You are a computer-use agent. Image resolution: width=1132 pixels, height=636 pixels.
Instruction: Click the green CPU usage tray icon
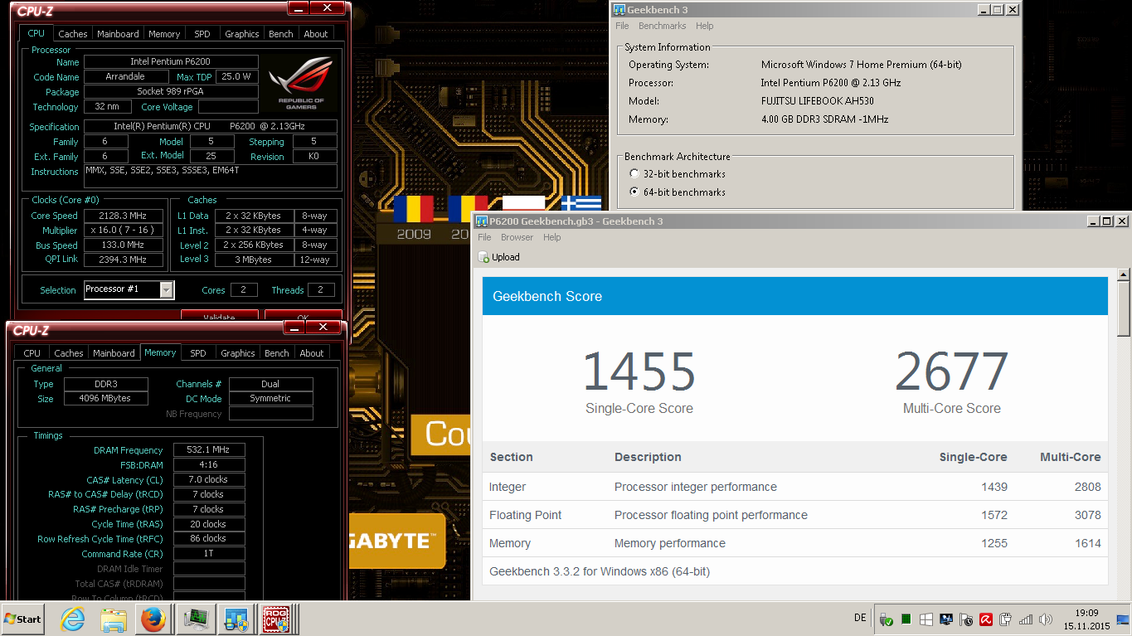coord(906,619)
